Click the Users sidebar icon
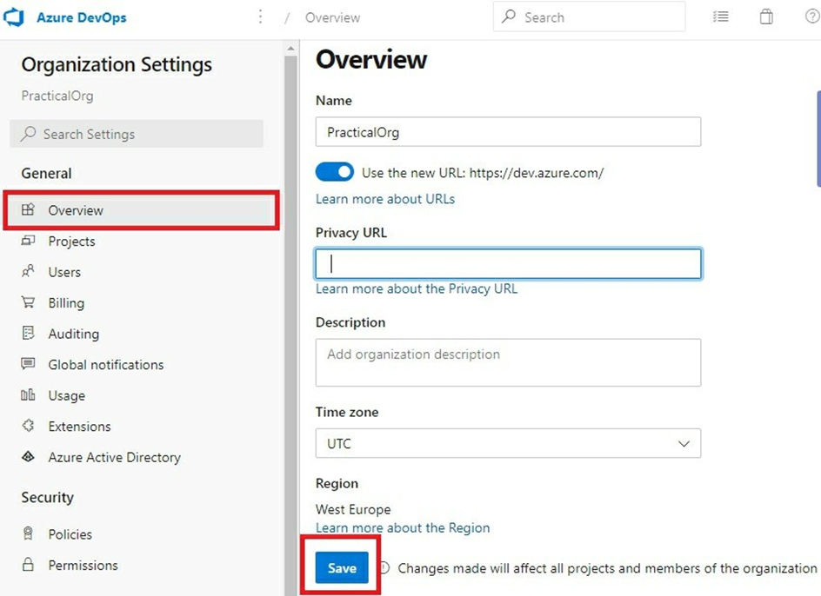This screenshot has height=596, width=821. (28, 271)
